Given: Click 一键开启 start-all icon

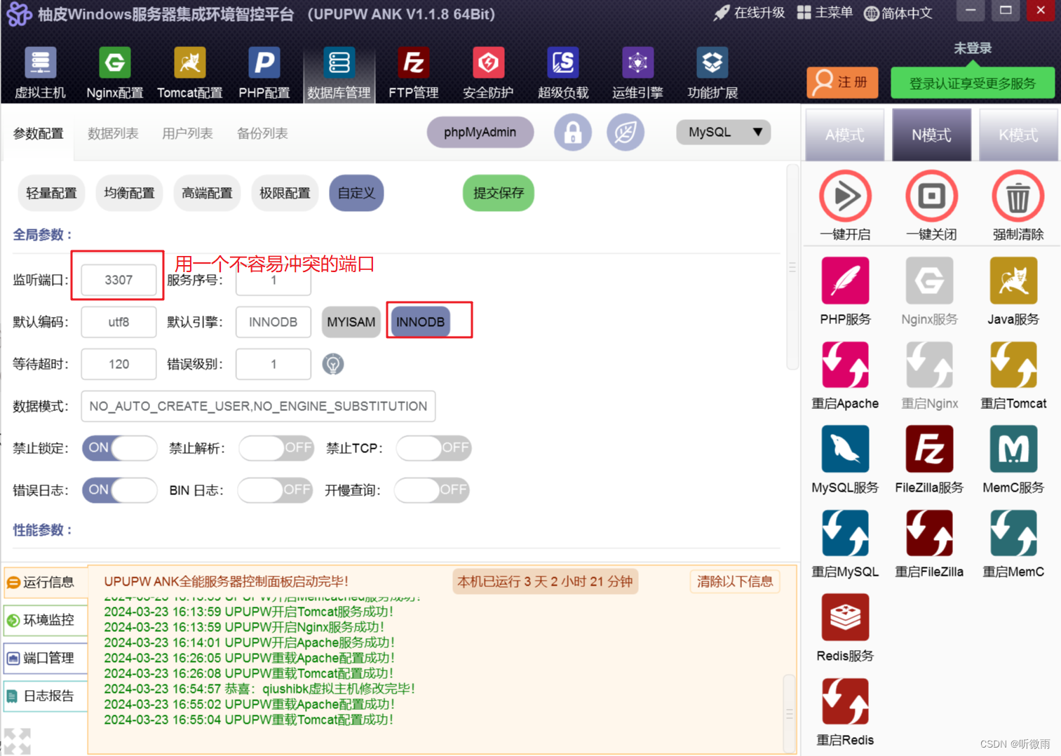Looking at the screenshot, I should click(845, 196).
